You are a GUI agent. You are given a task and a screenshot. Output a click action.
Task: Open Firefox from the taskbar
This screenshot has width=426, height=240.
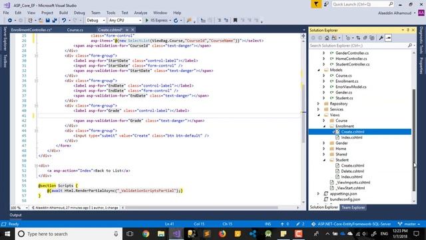[x=222, y=234]
